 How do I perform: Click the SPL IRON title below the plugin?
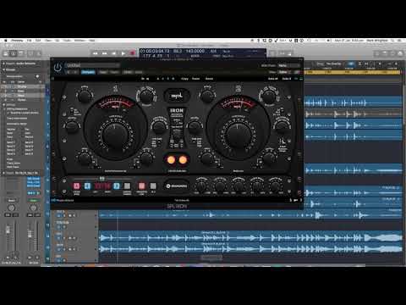tap(177, 207)
